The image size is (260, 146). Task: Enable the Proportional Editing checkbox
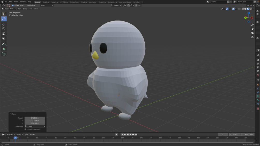[x=25, y=129]
